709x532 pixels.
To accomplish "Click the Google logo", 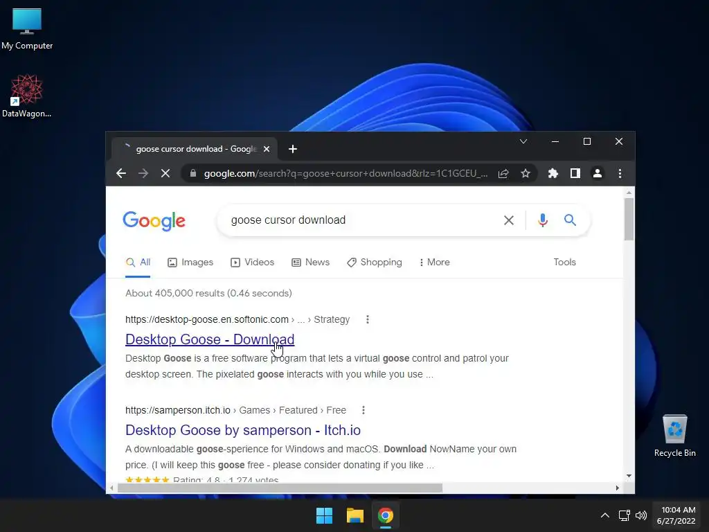I will (154, 221).
